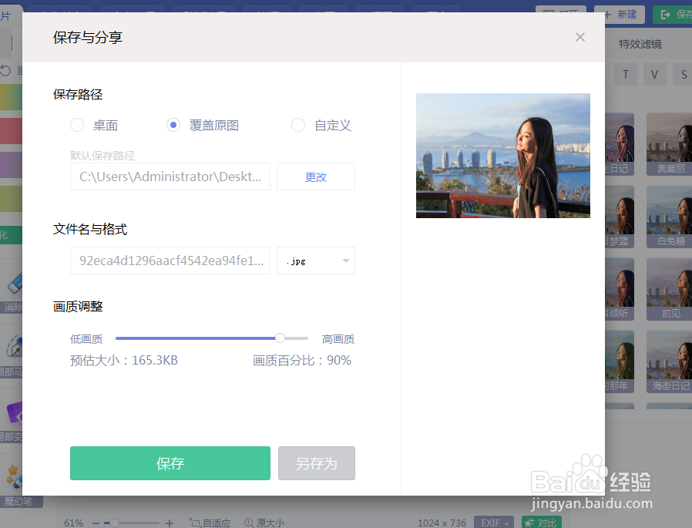Image resolution: width=692 pixels, height=528 pixels.
Task: Select the 消除笔 tool in the left sidebar
Action: [x=14, y=289]
